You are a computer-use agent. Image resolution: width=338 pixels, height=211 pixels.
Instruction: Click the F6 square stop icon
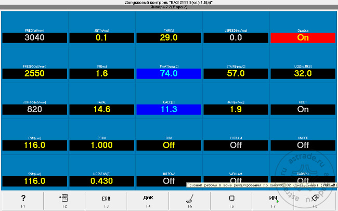pos(231,201)
